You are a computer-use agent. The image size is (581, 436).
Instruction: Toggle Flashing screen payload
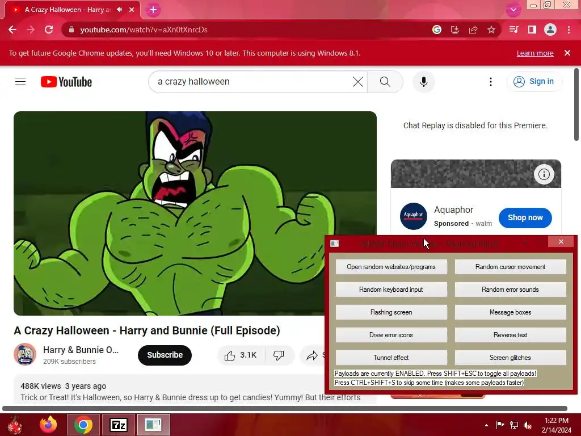[391, 312]
